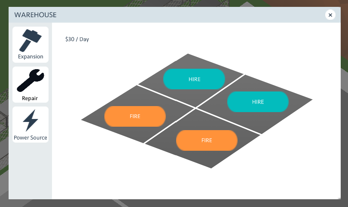
Task: Click the hammer icon for Expansion
Action: (31, 40)
